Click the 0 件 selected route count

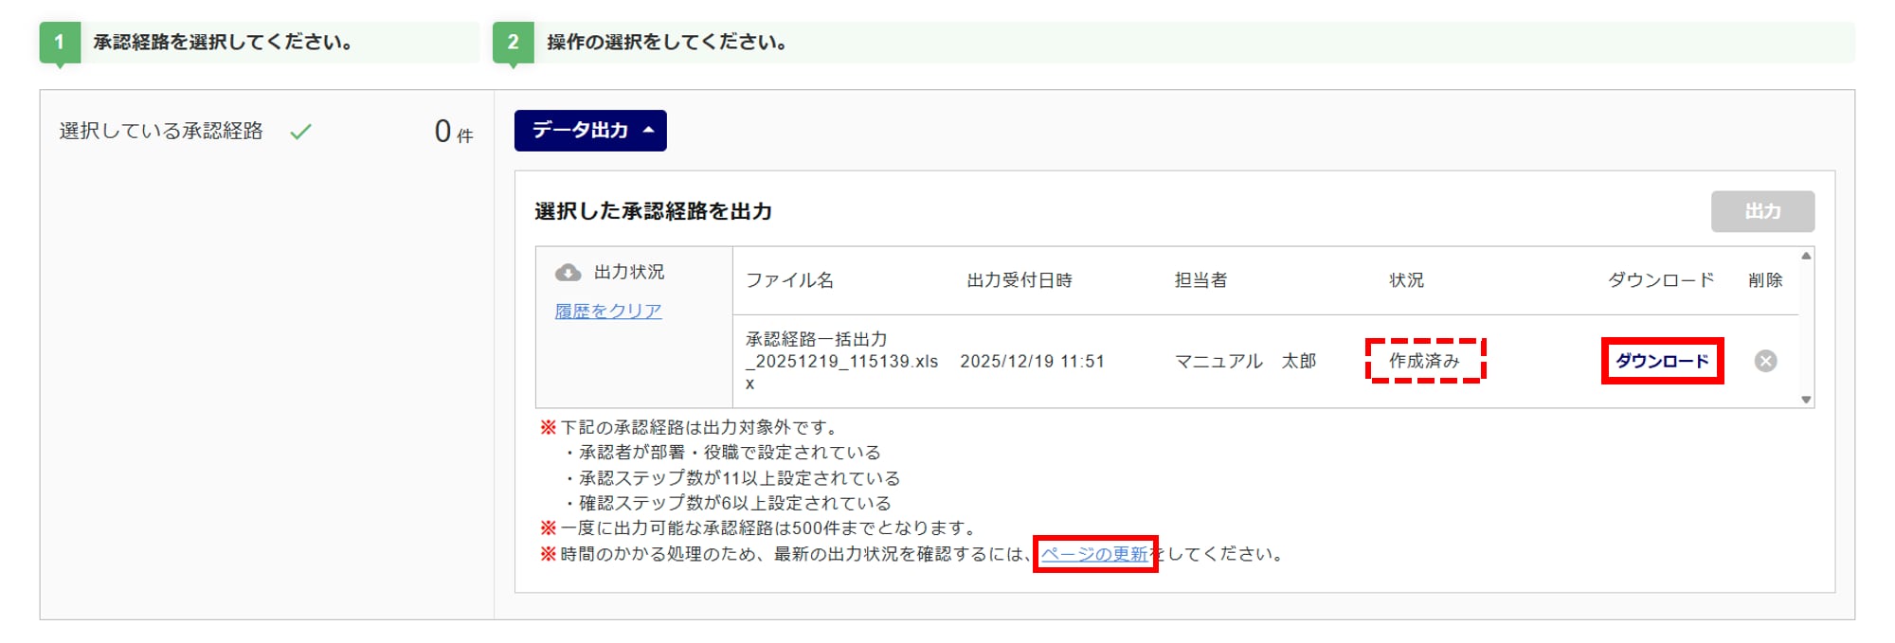click(x=453, y=132)
